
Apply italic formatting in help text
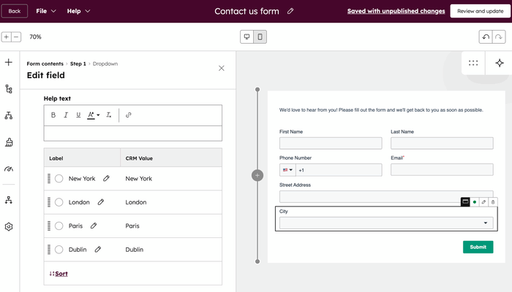point(66,115)
